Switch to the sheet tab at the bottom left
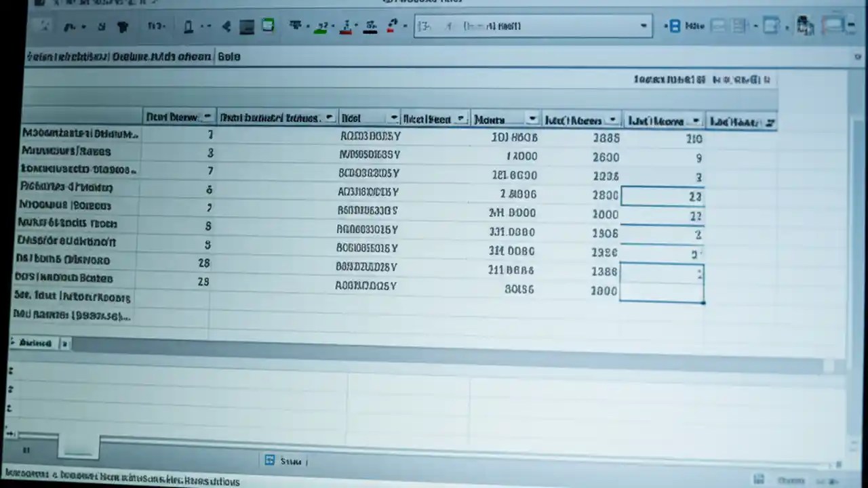 point(35,343)
